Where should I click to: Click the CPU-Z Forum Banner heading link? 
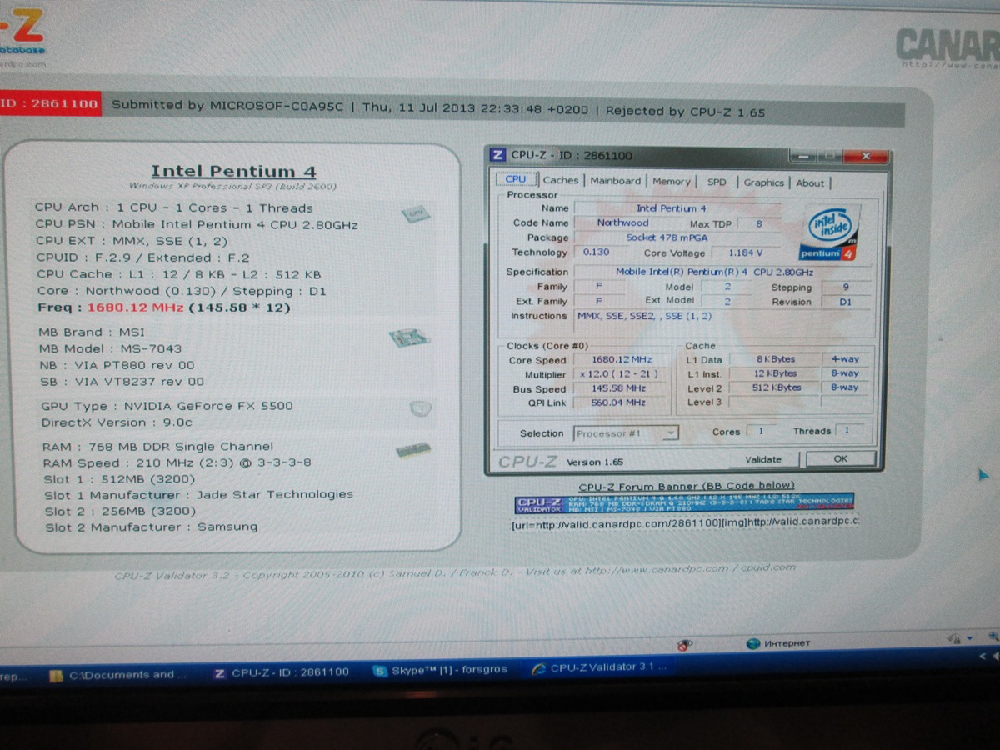click(x=687, y=486)
